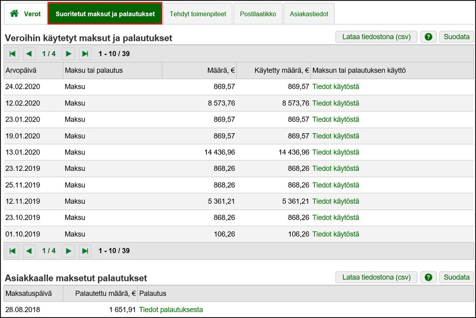Jump to first page in bottom pager

click(x=13, y=251)
